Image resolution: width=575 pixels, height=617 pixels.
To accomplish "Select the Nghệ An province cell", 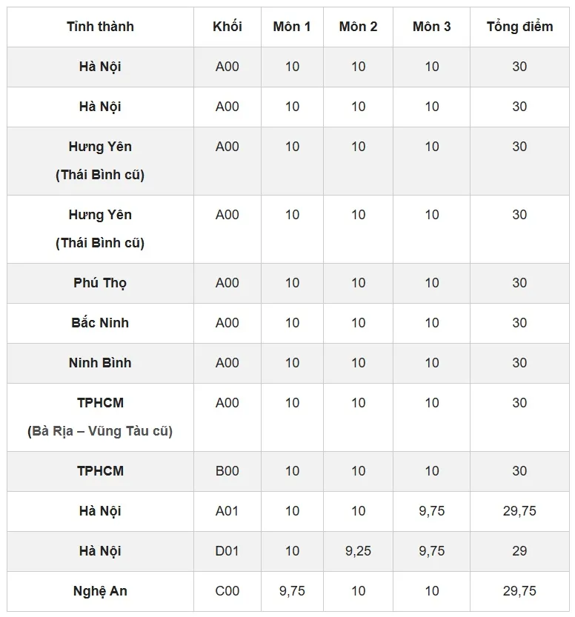I will coord(100,591).
